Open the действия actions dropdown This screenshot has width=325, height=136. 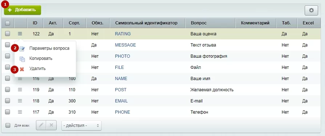pos(81,126)
